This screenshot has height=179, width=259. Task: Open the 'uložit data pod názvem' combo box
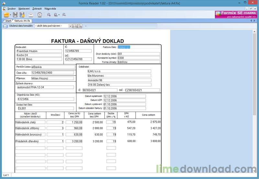point(53,26)
